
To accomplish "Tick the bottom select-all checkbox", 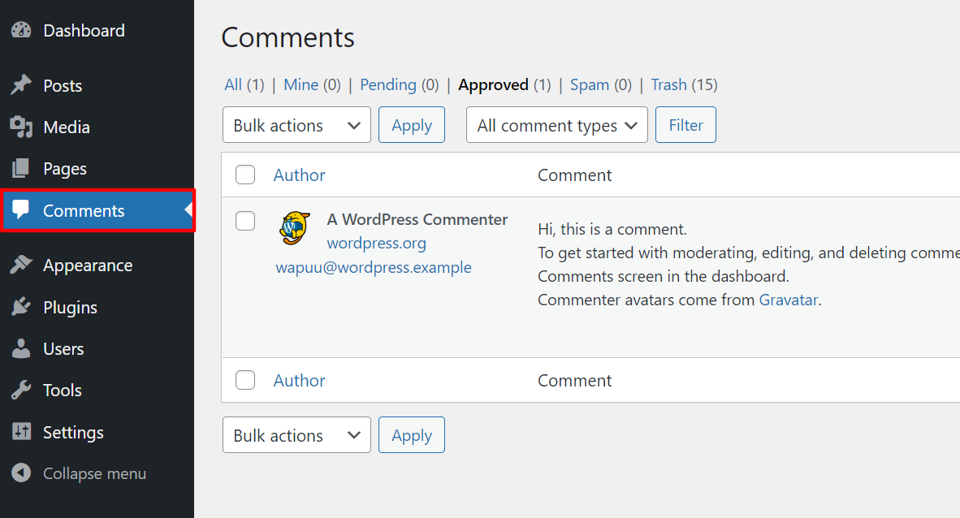I will click(x=244, y=379).
